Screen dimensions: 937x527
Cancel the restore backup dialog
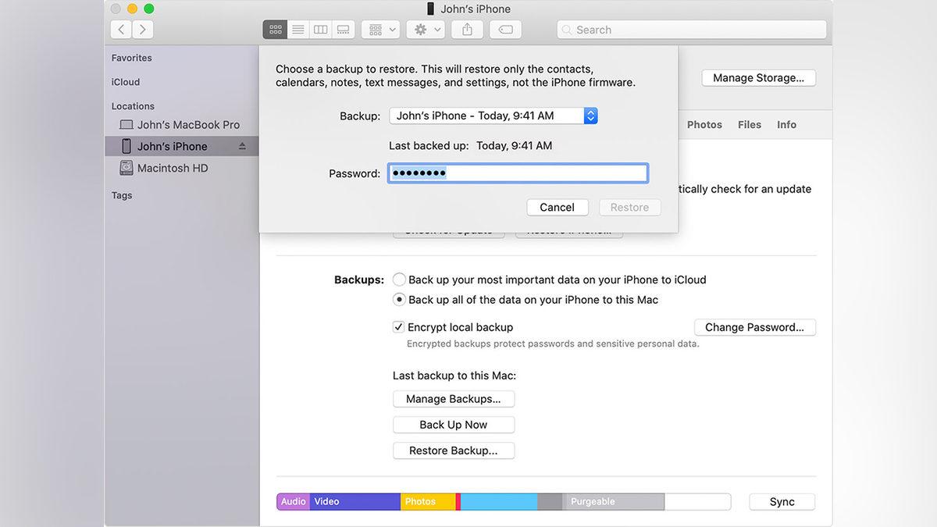557,207
